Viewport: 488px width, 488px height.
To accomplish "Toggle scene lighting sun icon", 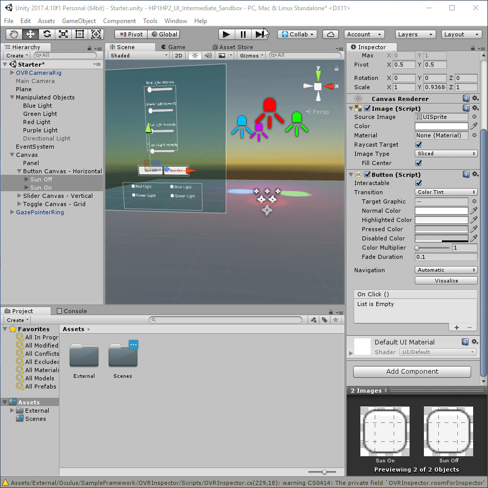I will [x=195, y=55].
